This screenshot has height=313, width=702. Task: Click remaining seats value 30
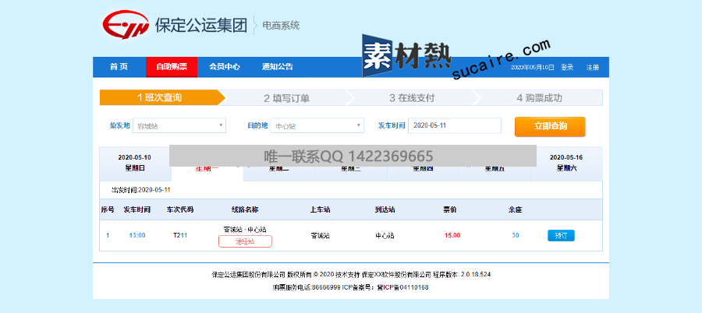pyautogui.click(x=516, y=236)
